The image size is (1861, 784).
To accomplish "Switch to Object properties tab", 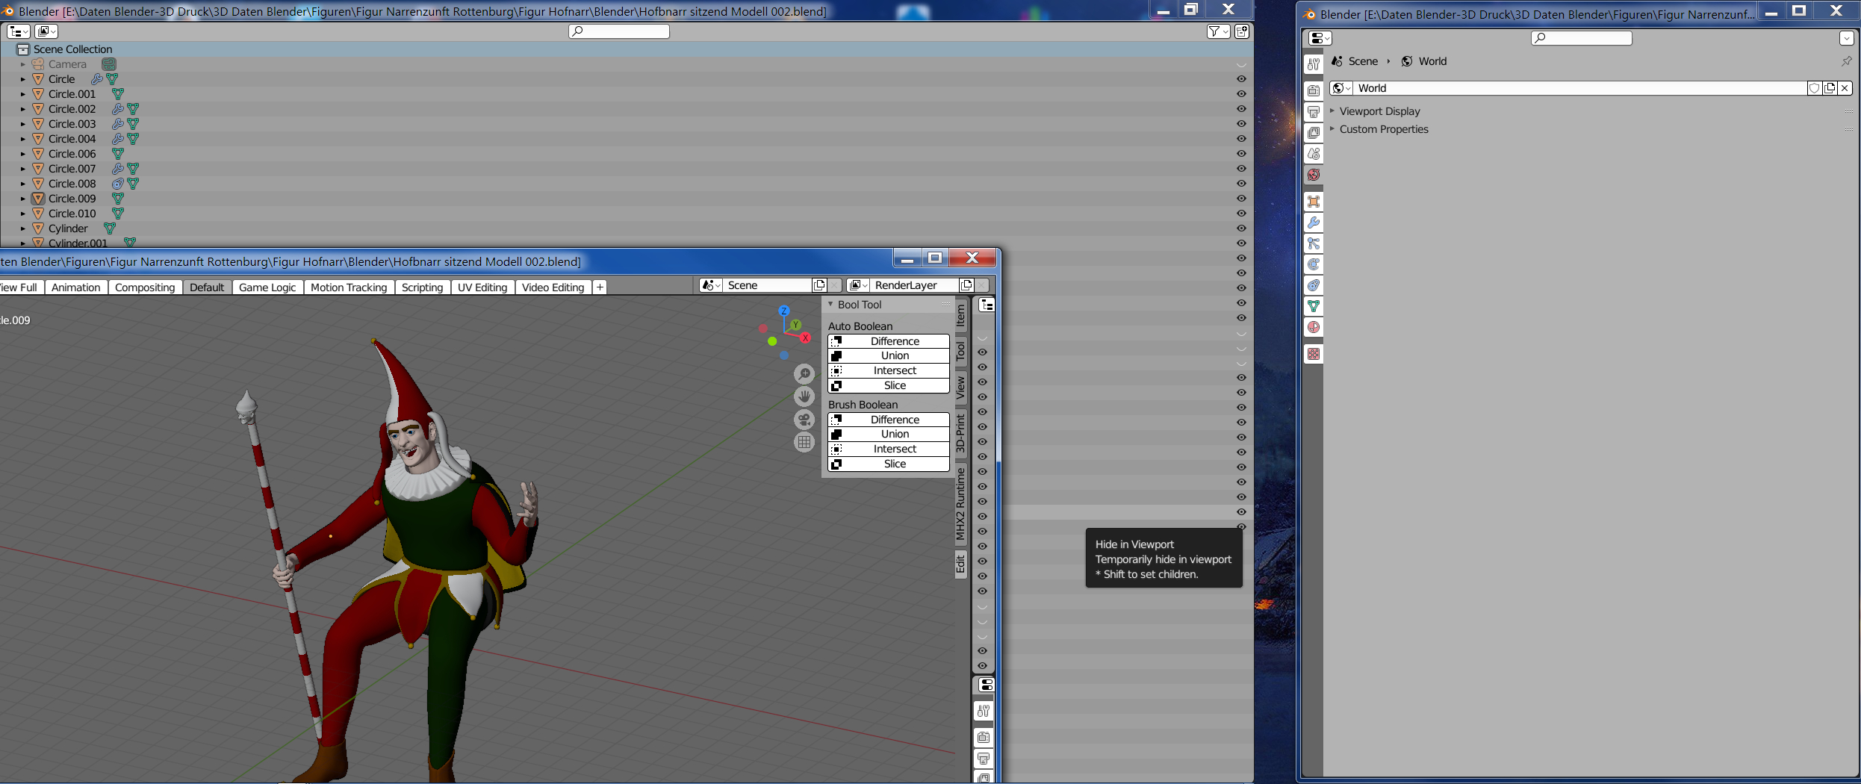I will pos(1314,202).
